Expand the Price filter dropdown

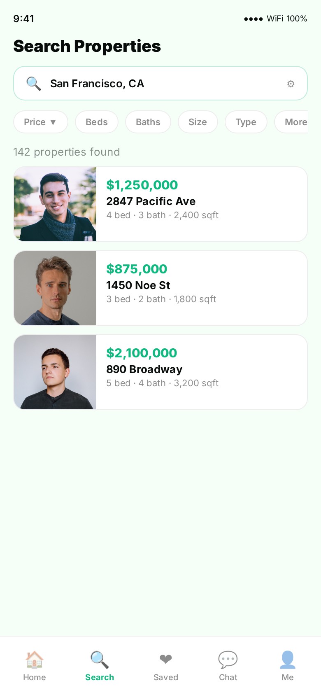point(40,122)
